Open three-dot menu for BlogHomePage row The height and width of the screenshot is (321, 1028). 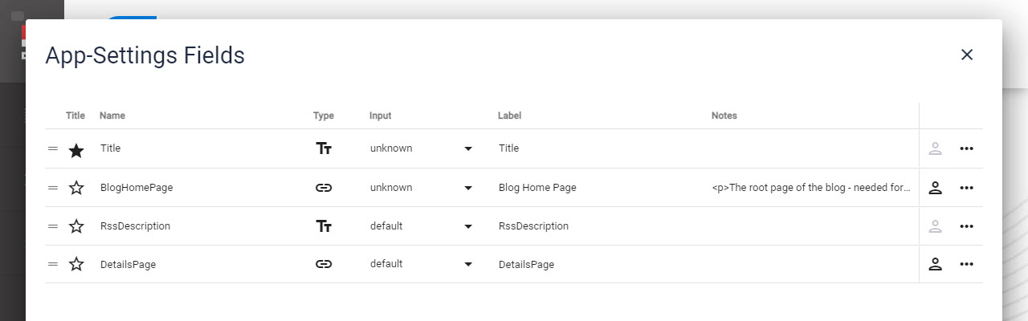tap(967, 188)
